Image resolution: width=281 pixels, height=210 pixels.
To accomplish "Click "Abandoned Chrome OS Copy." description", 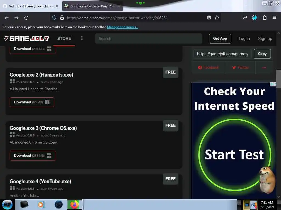I will tap(33, 142).
